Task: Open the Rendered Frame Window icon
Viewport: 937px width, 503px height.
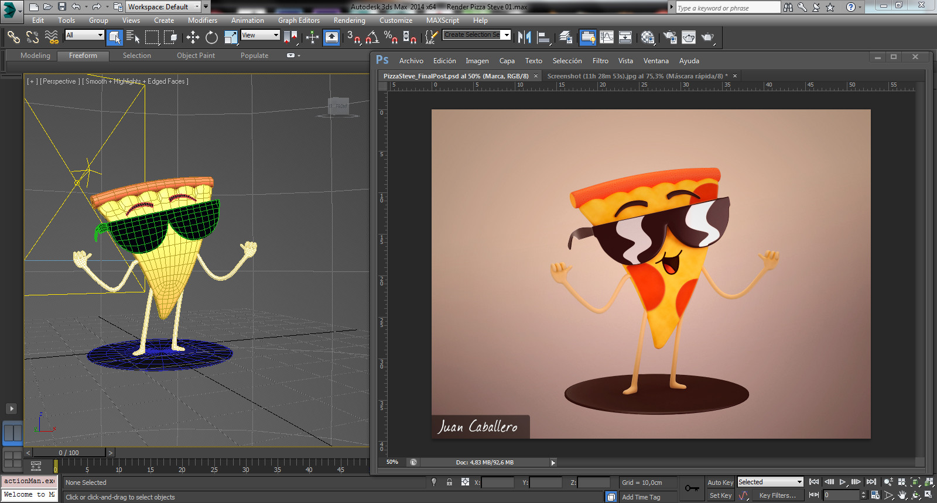Action: (689, 37)
